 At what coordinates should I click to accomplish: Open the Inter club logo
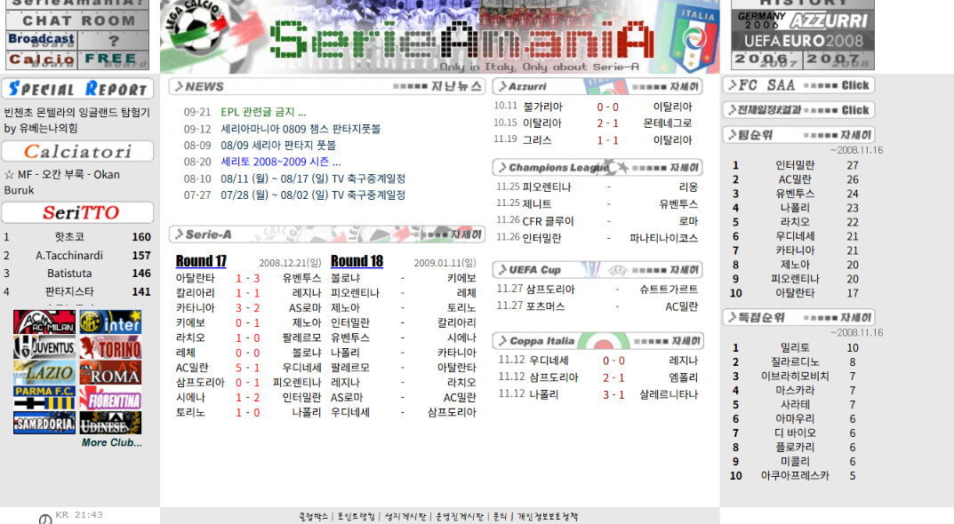point(110,322)
